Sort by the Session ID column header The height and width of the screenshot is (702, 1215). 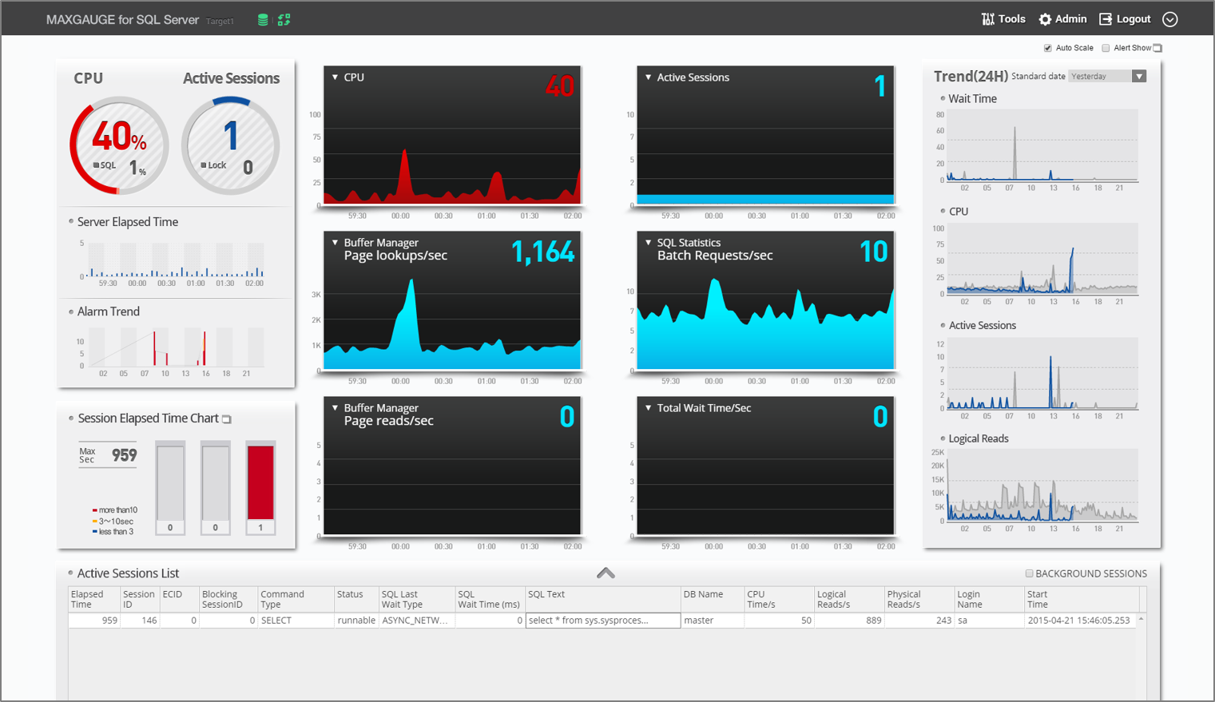[x=140, y=599]
